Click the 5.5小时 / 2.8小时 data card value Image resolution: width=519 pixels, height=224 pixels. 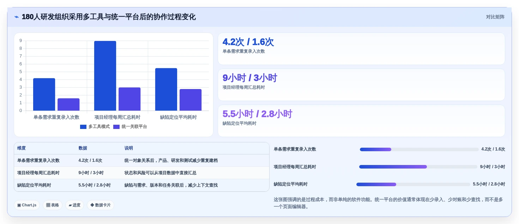(x=257, y=114)
